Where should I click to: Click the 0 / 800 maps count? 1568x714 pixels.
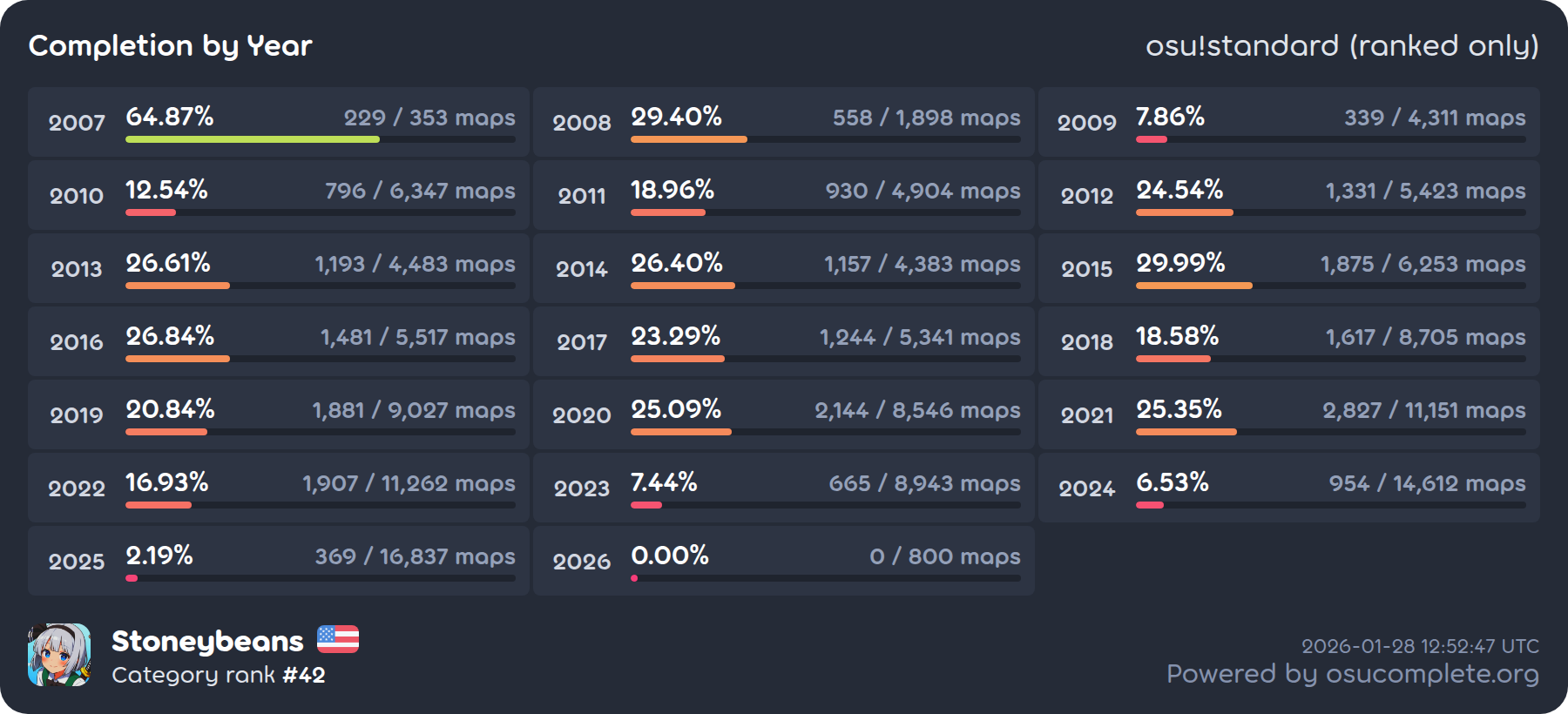(944, 556)
